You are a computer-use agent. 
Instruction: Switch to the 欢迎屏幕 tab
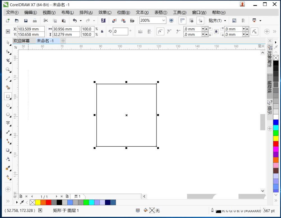(21, 41)
